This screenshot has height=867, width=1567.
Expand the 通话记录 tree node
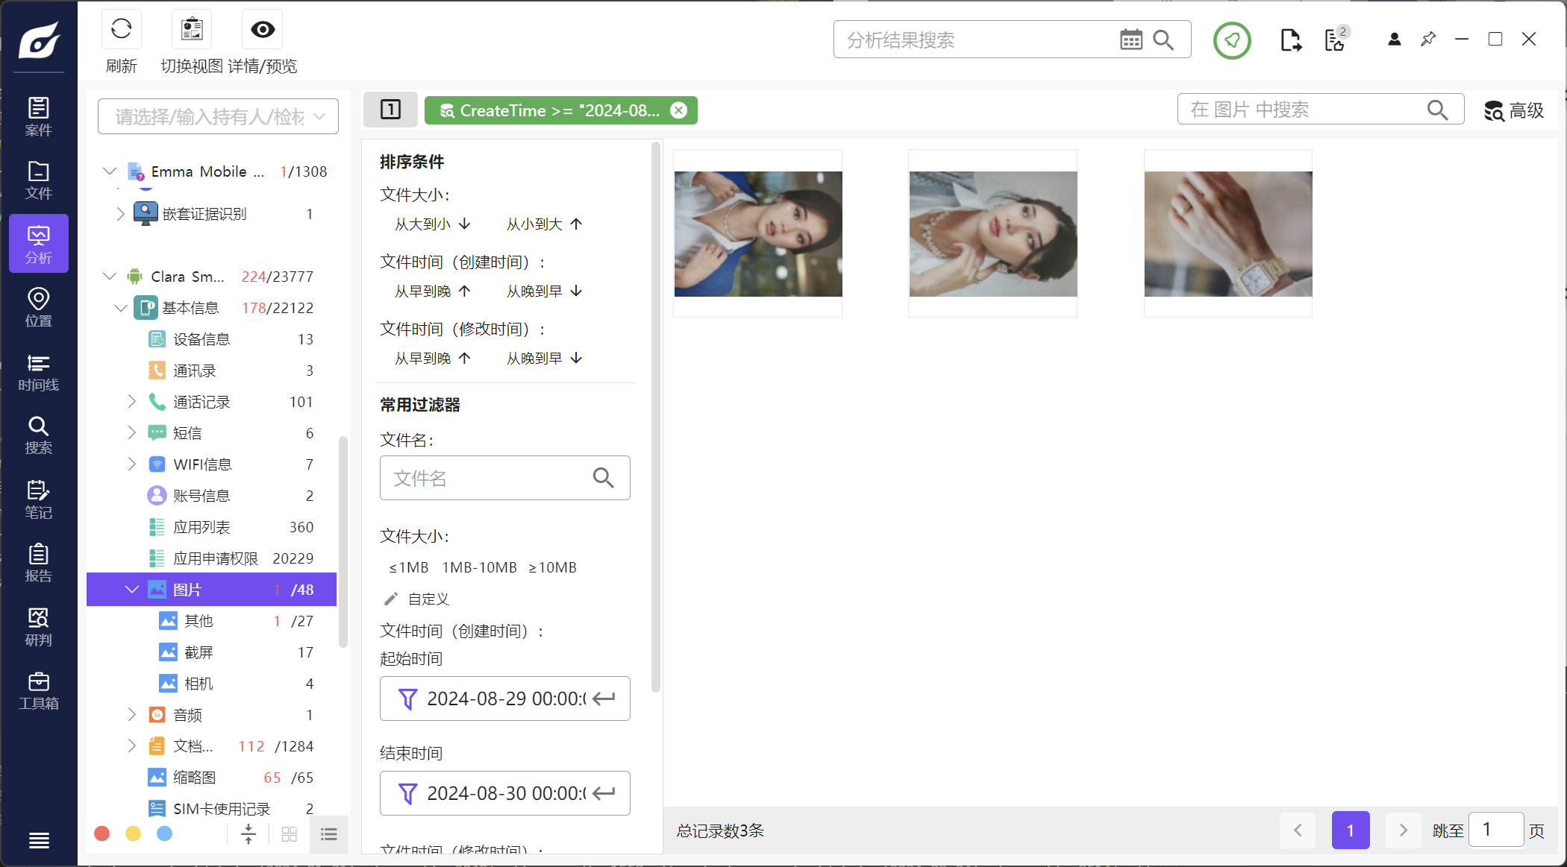pos(132,402)
